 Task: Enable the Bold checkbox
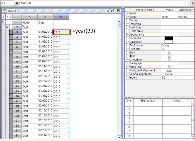pos(169,52)
